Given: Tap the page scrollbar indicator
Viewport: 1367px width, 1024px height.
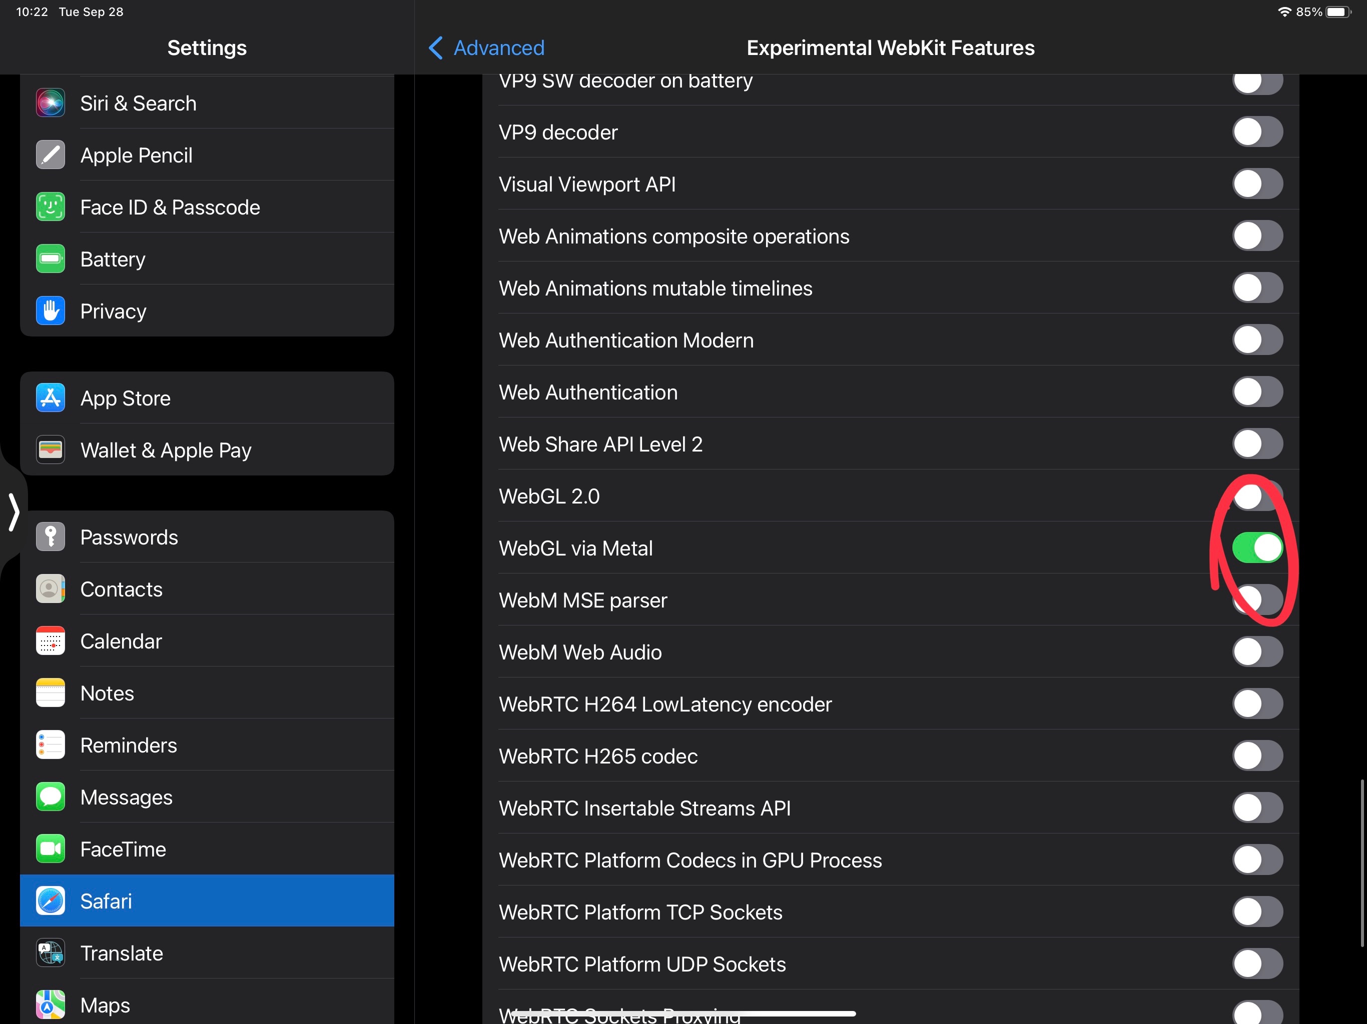Looking at the screenshot, I should [1361, 863].
